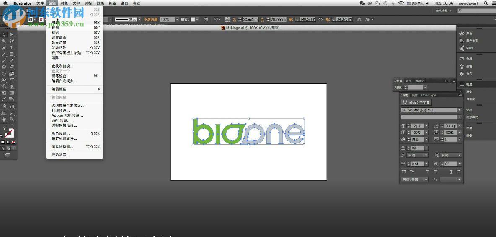Open the 颜色 (Color) panel icon
The height and width of the screenshot is (237, 496).
pyautogui.click(x=462, y=33)
